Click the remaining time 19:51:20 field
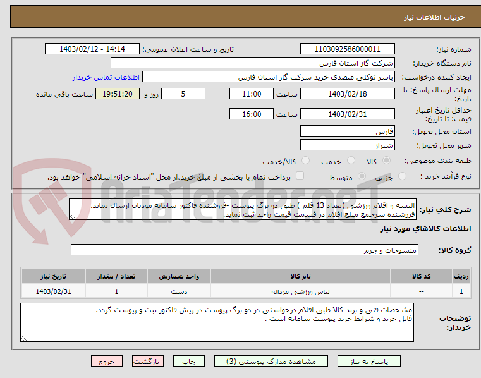Viewport: 481px width, 378px height. (118, 94)
